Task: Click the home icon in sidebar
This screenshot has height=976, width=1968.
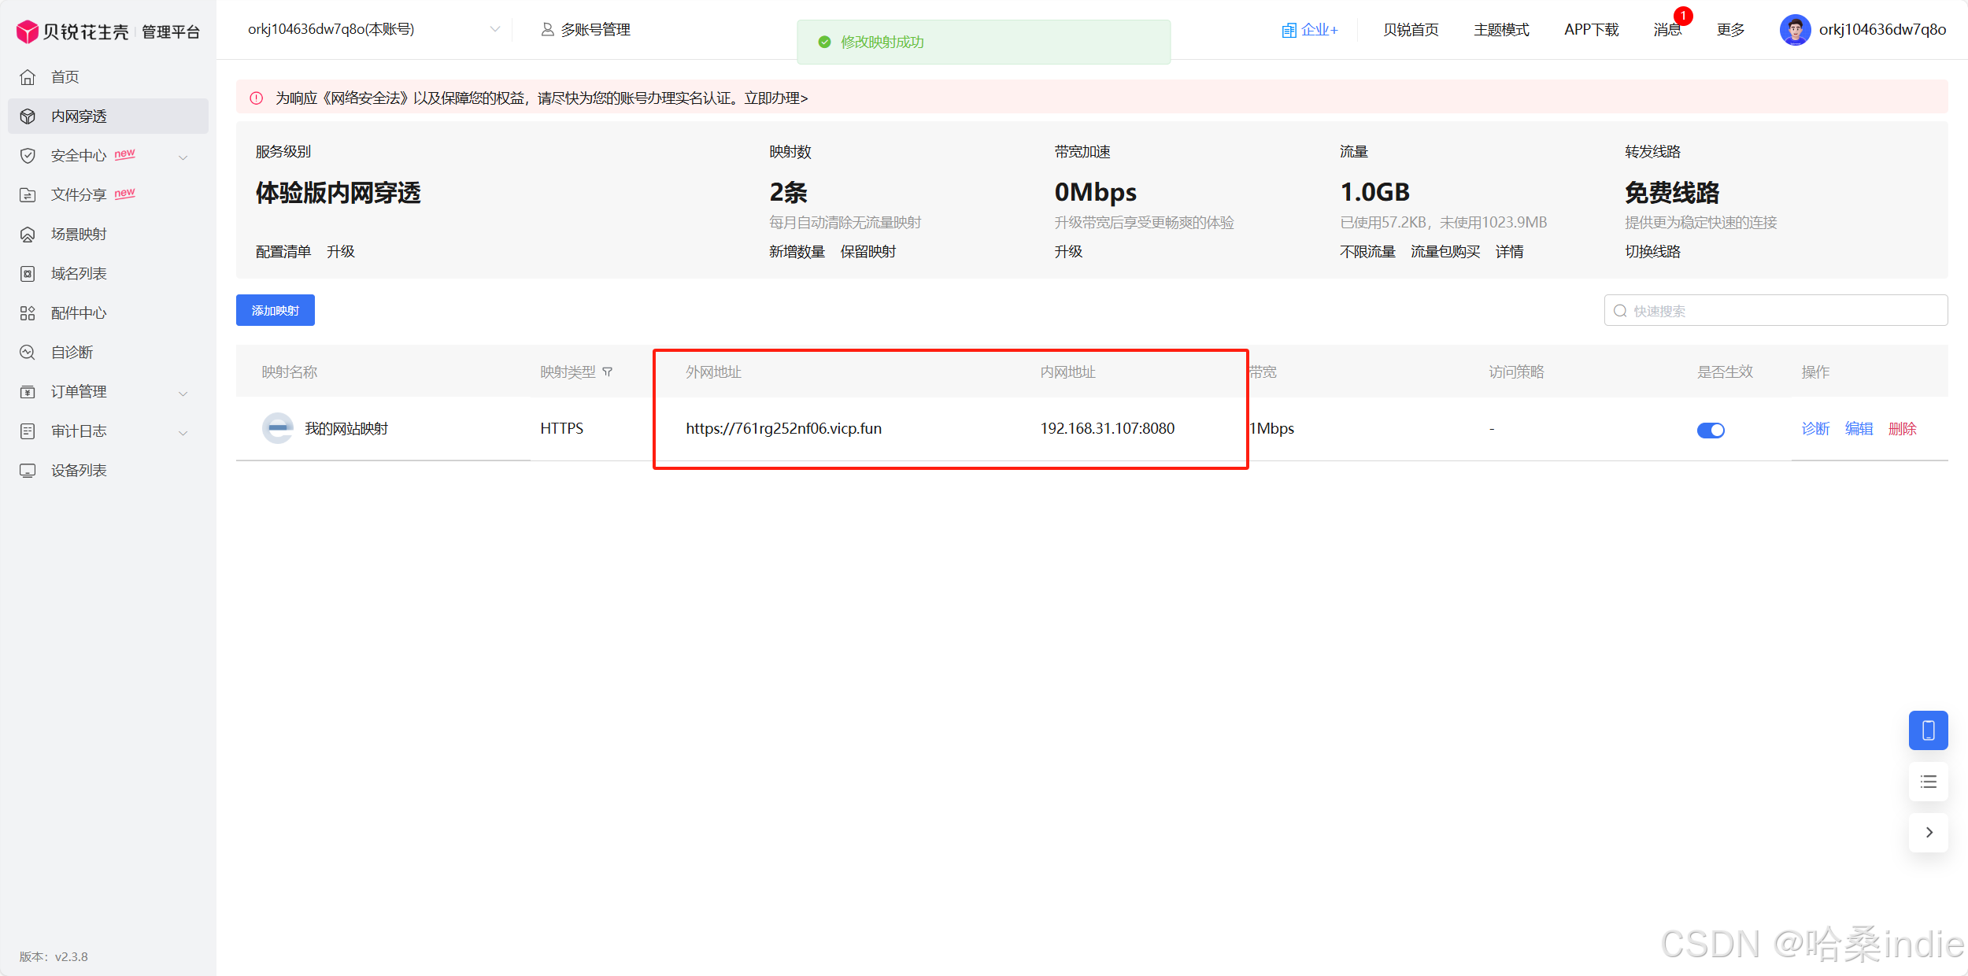Action: click(x=28, y=77)
